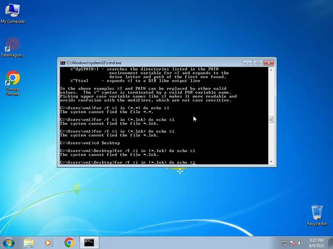Select the Recycle Bin icon
333x249 pixels.
pyautogui.click(x=317, y=215)
